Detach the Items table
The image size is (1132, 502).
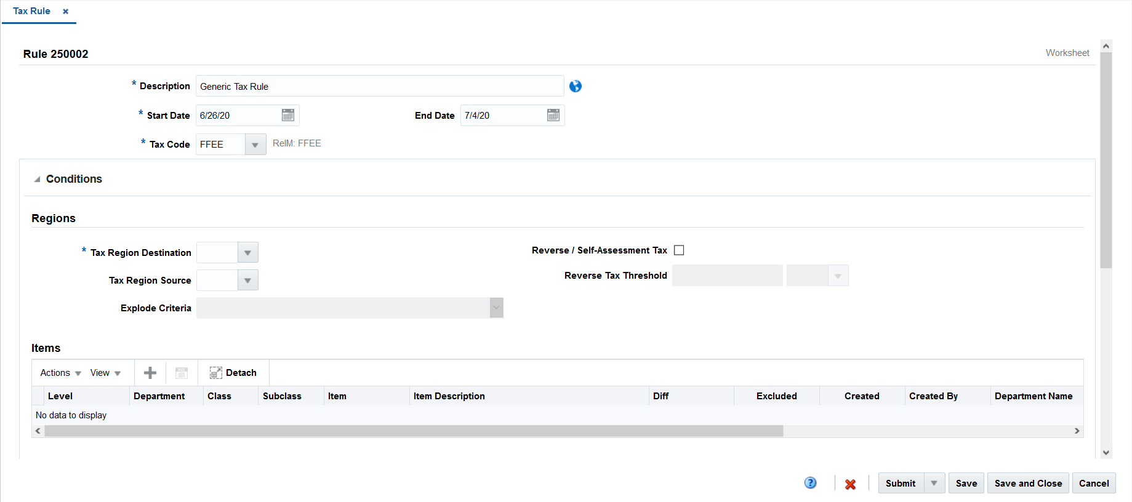(233, 373)
